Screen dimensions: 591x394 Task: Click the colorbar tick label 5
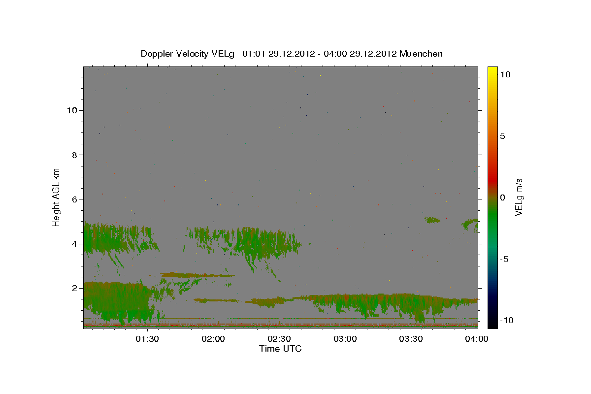(503, 136)
